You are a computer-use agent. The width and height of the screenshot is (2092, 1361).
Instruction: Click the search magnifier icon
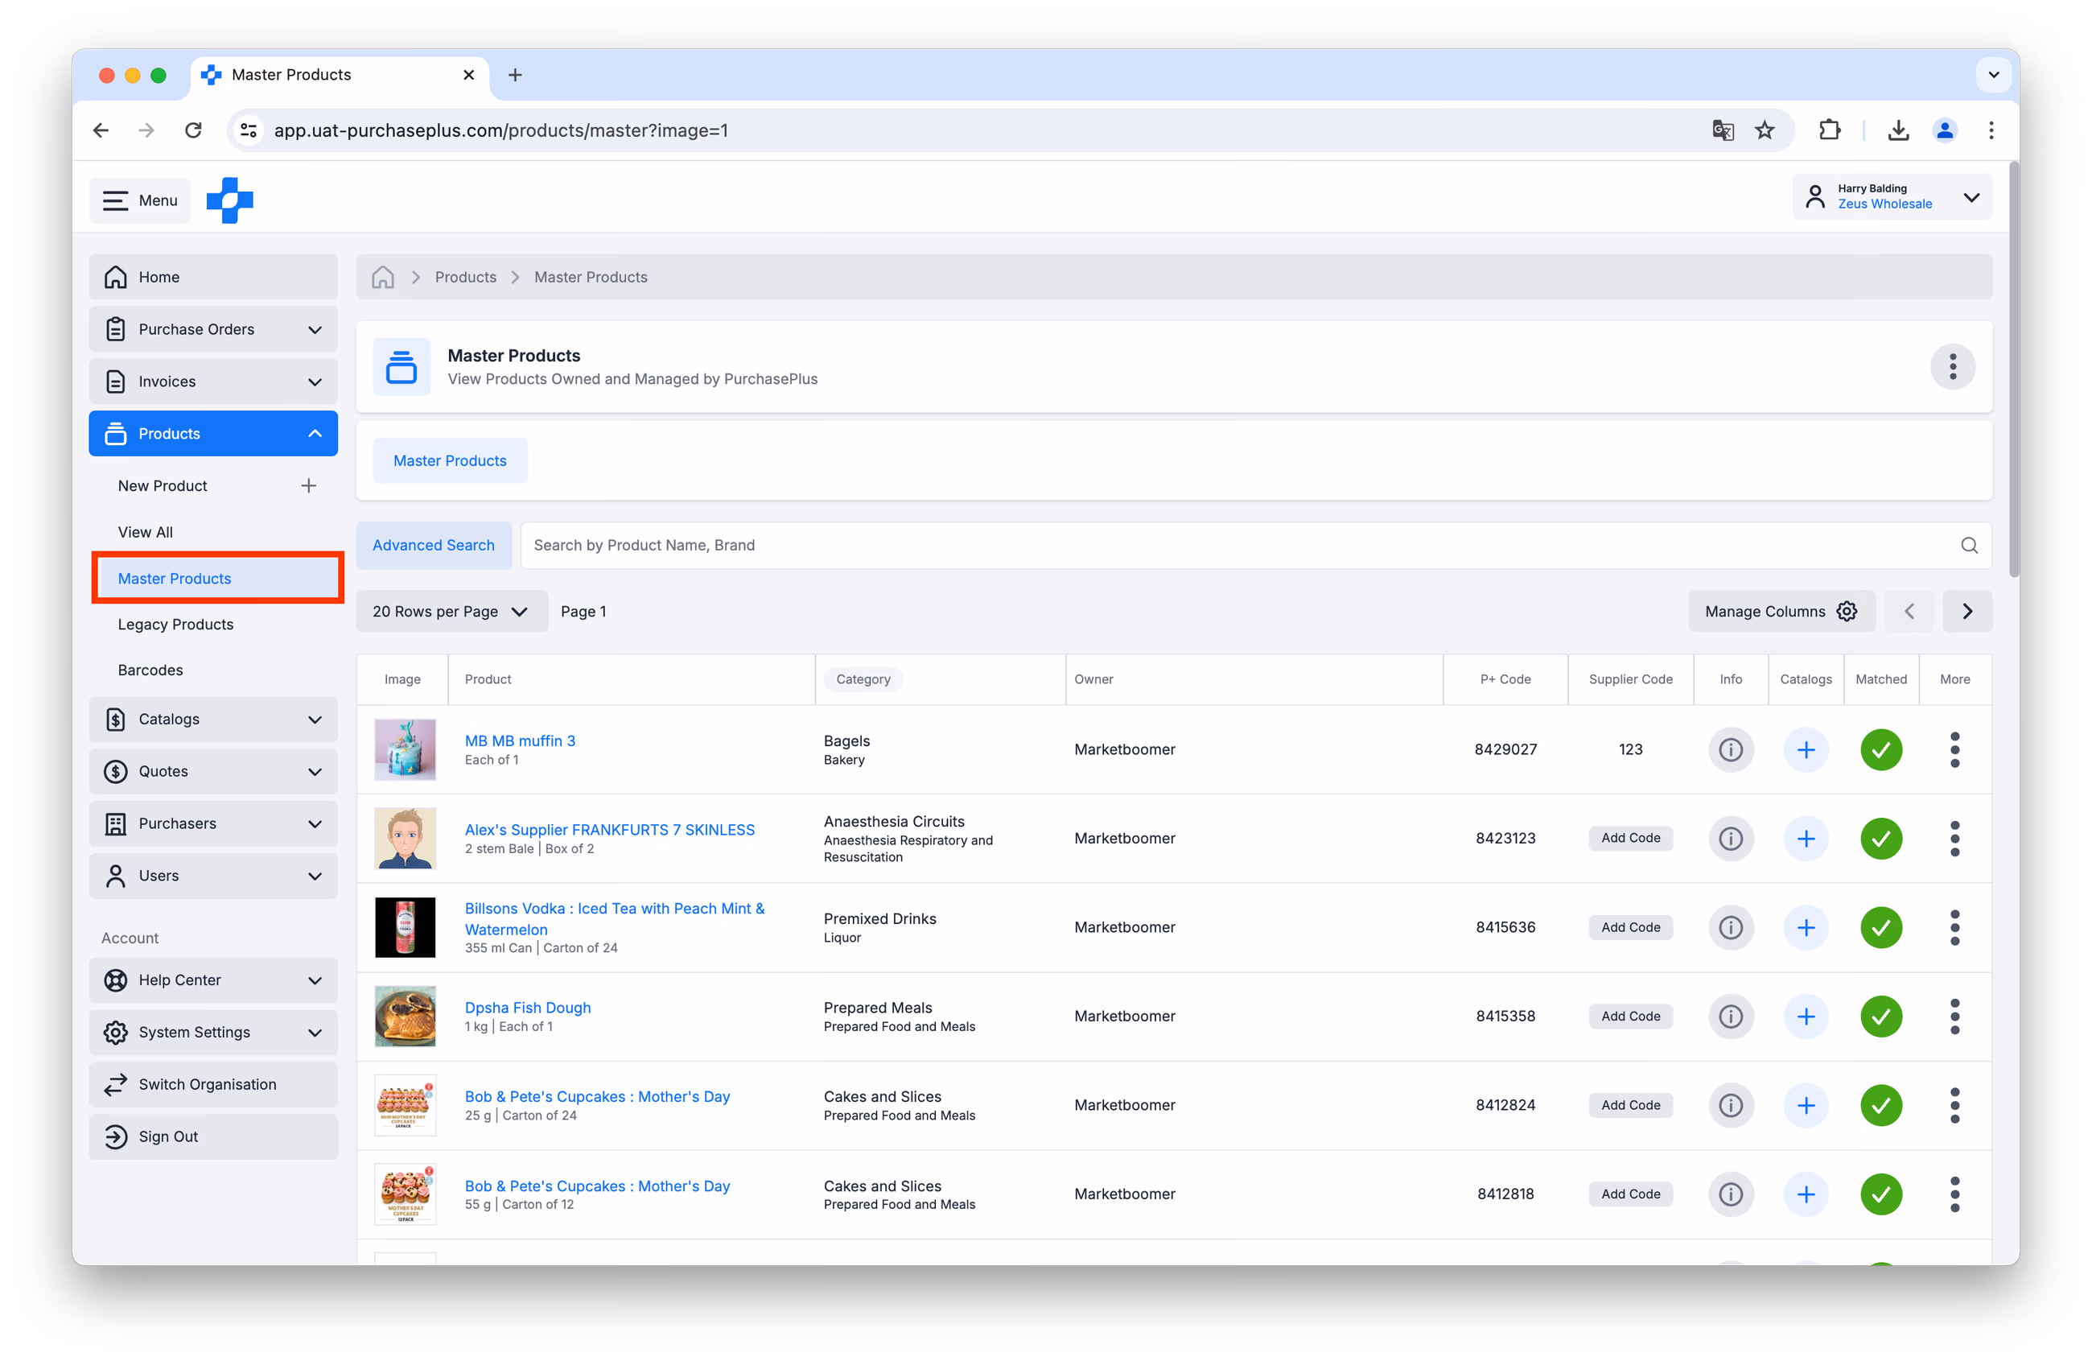click(x=1968, y=545)
